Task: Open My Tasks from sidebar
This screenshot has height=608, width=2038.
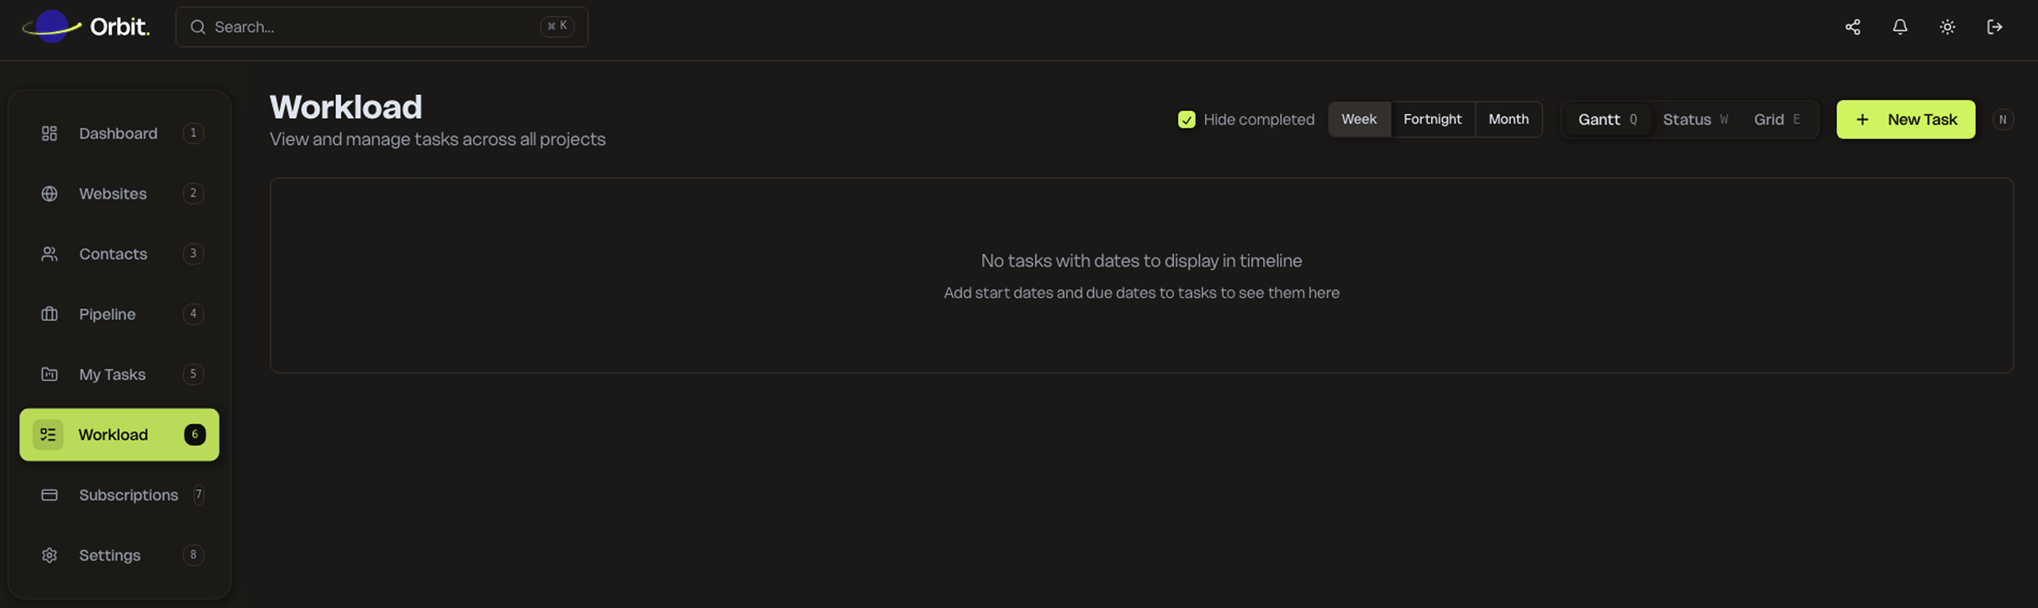Action: coord(119,373)
